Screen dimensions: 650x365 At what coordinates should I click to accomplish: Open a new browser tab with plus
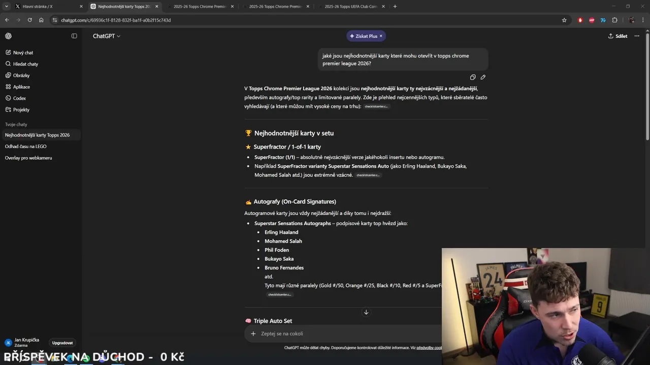click(395, 7)
